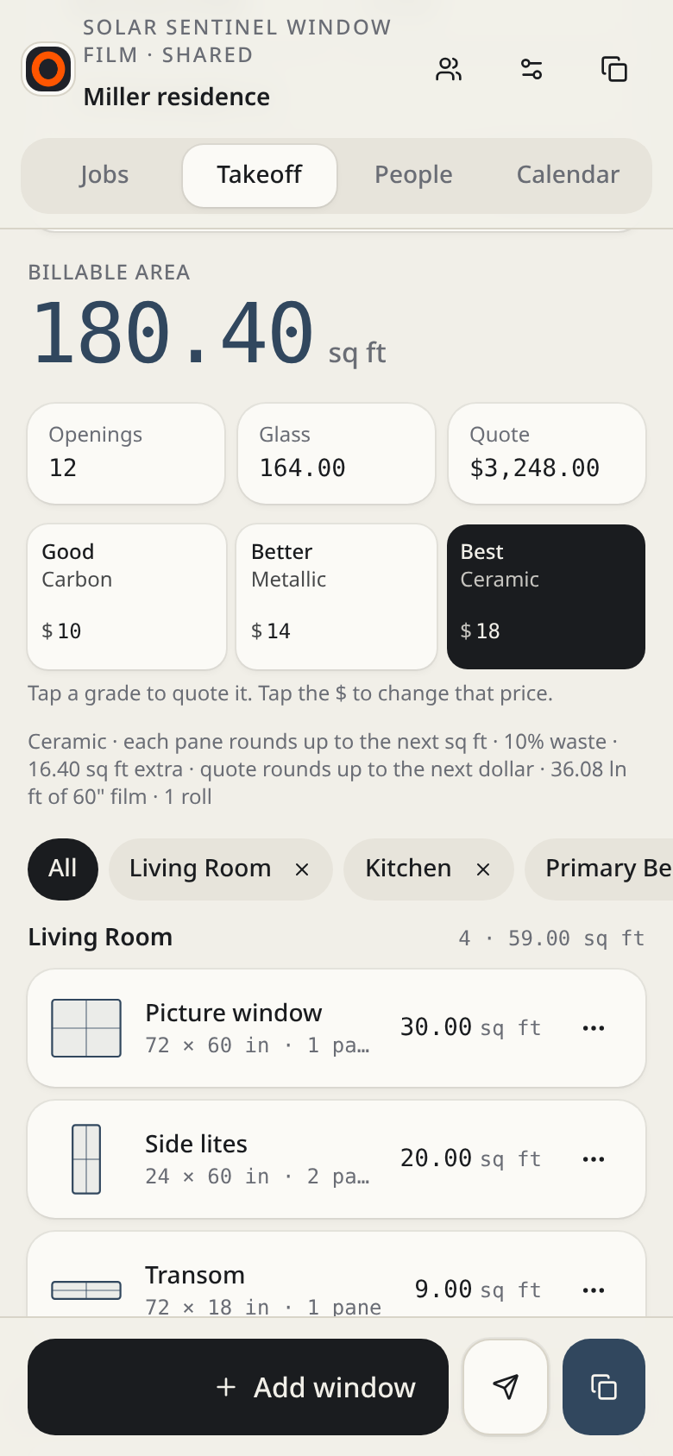Open Picture window more options menu
Screen dimensions: 673x1456
coord(594,1028)
